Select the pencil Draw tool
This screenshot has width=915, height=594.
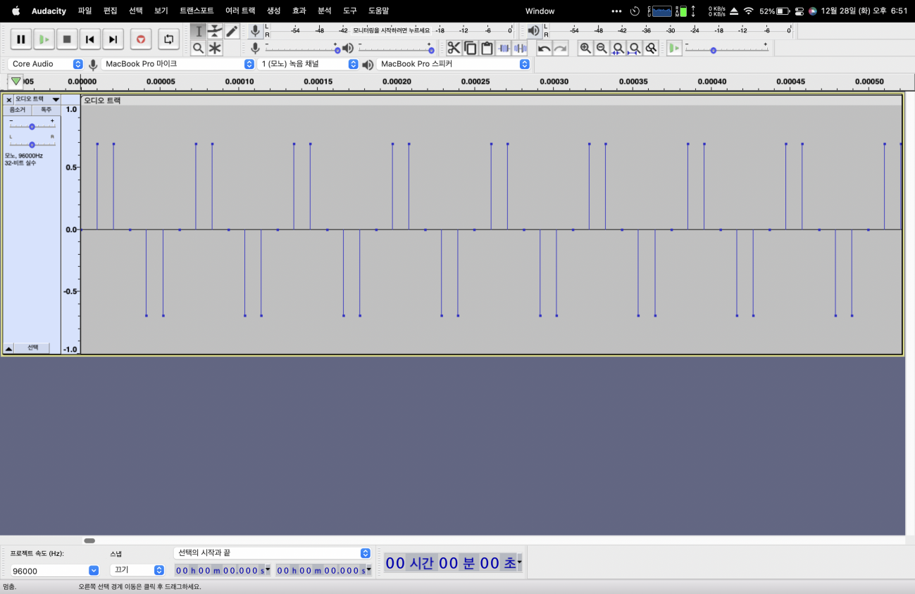click(232, 31)
